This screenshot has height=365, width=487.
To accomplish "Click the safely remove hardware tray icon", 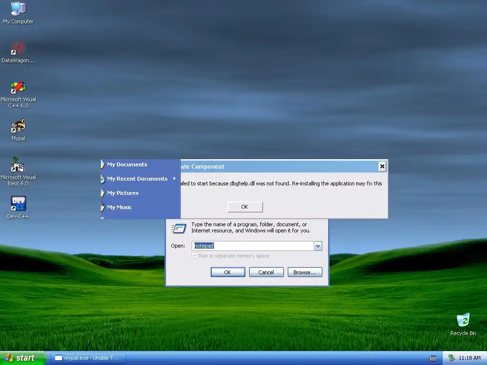I will point(451,358).
